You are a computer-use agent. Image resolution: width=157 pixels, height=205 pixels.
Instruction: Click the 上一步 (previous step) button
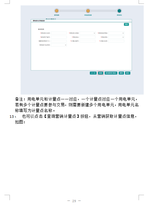(x=93, y=73)
